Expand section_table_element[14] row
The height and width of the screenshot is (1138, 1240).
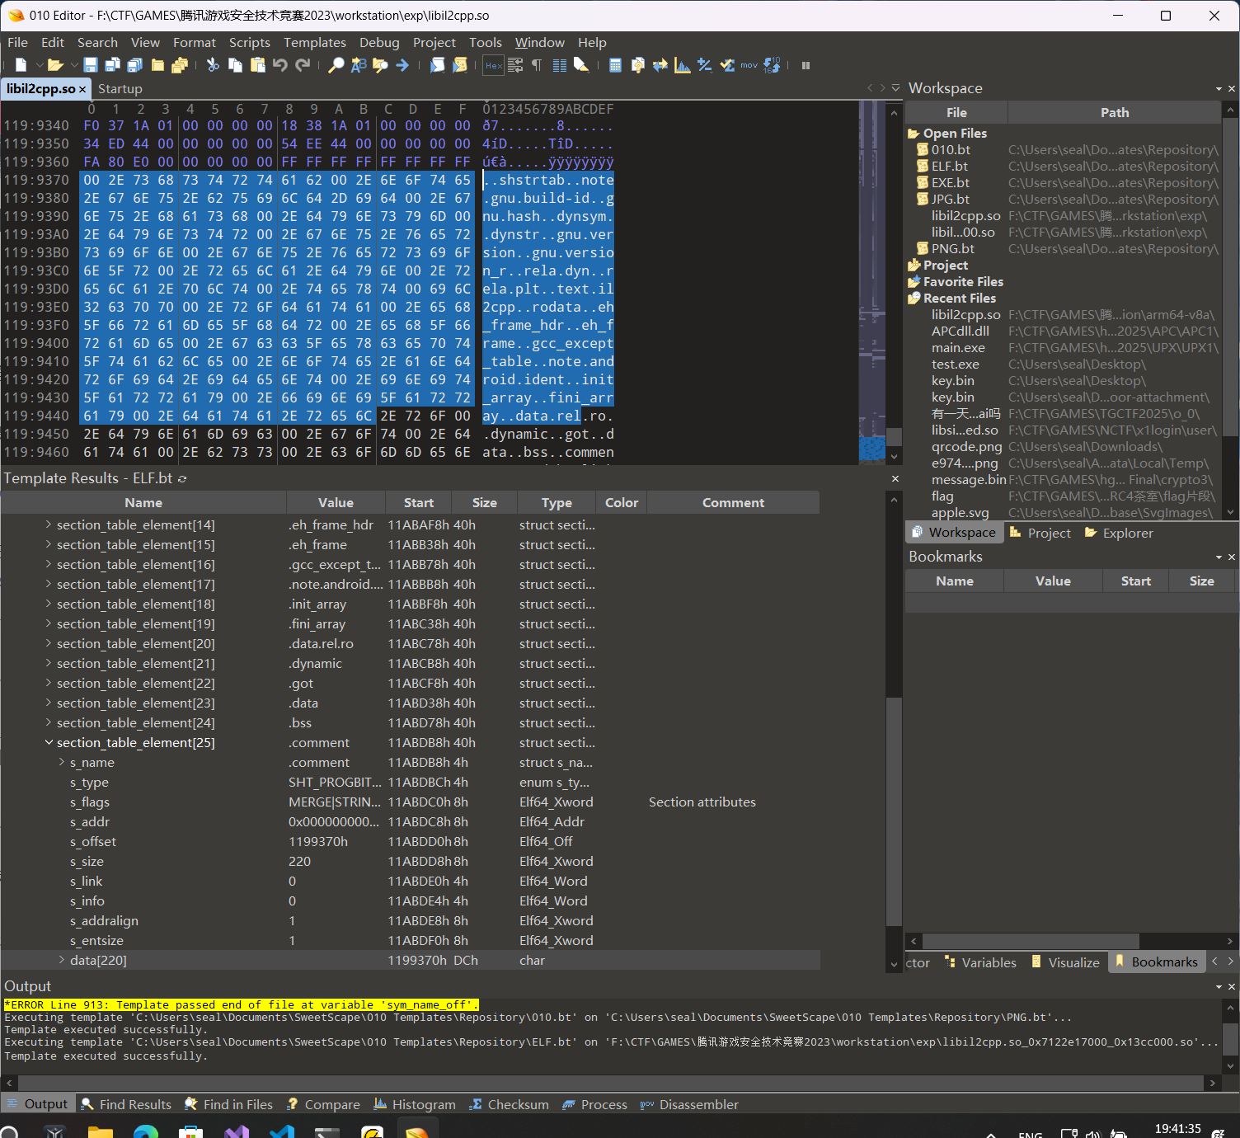(x=49, y=525)
